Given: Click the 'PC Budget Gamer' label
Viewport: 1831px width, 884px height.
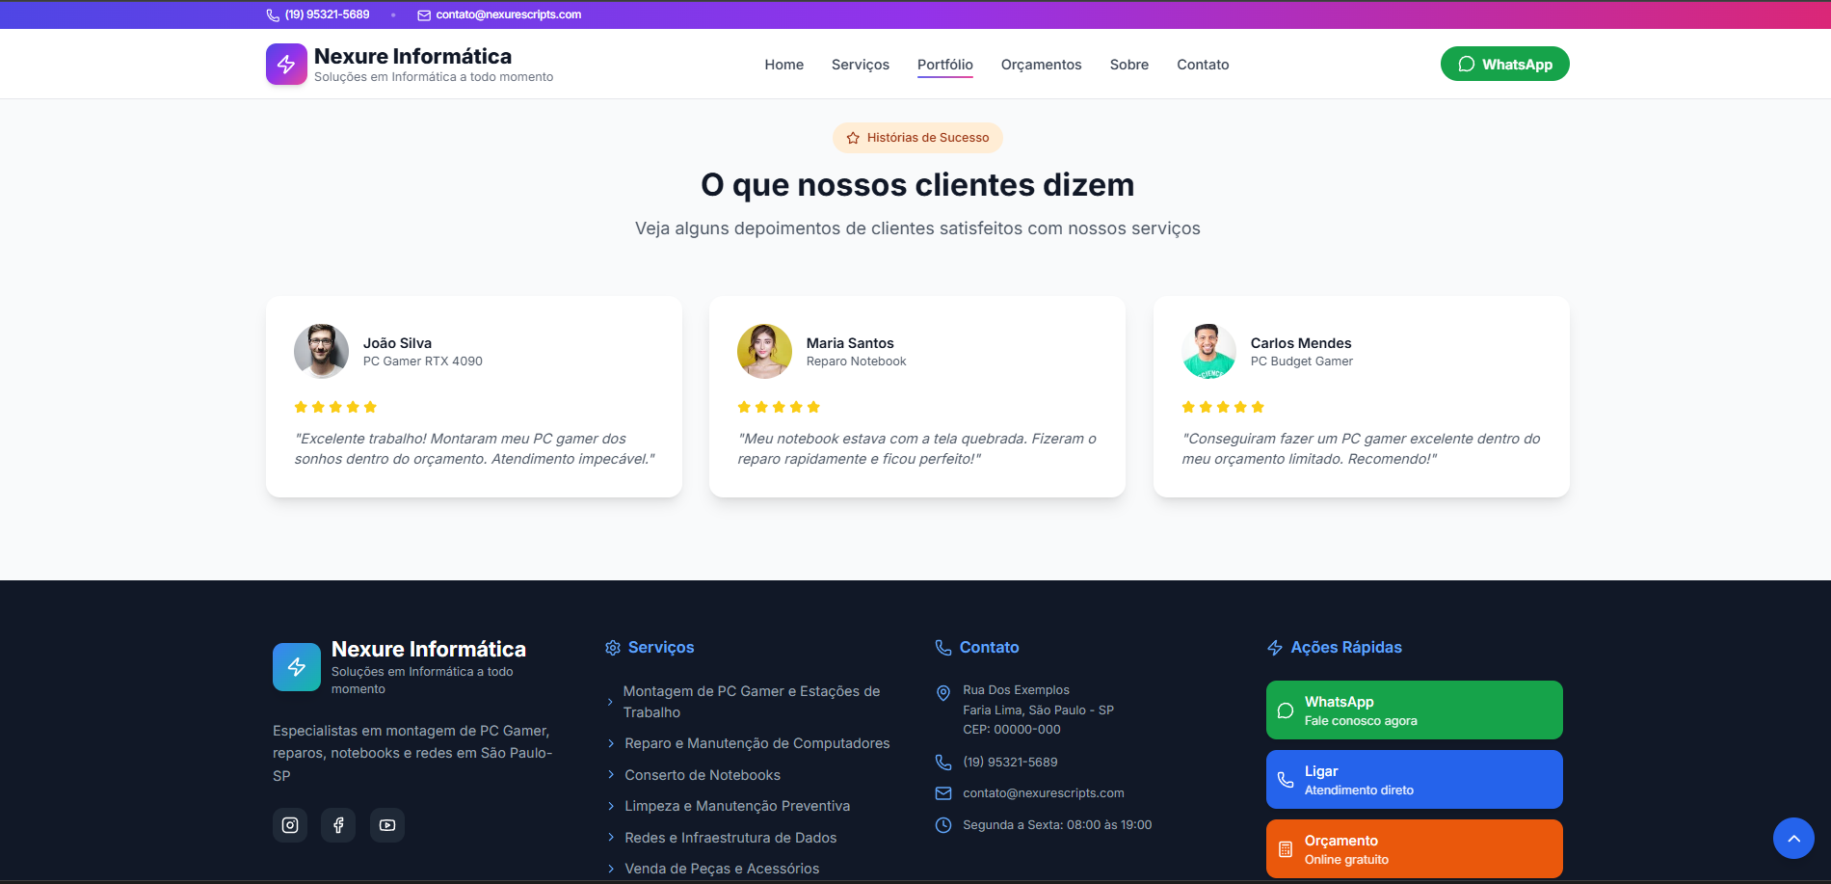Looking at the screenshot, I should [x=1301, y=362].
